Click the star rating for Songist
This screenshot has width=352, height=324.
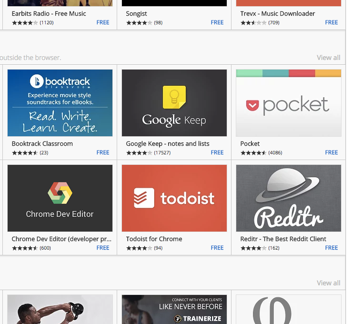pyautogui.click(x=139, y=23)
